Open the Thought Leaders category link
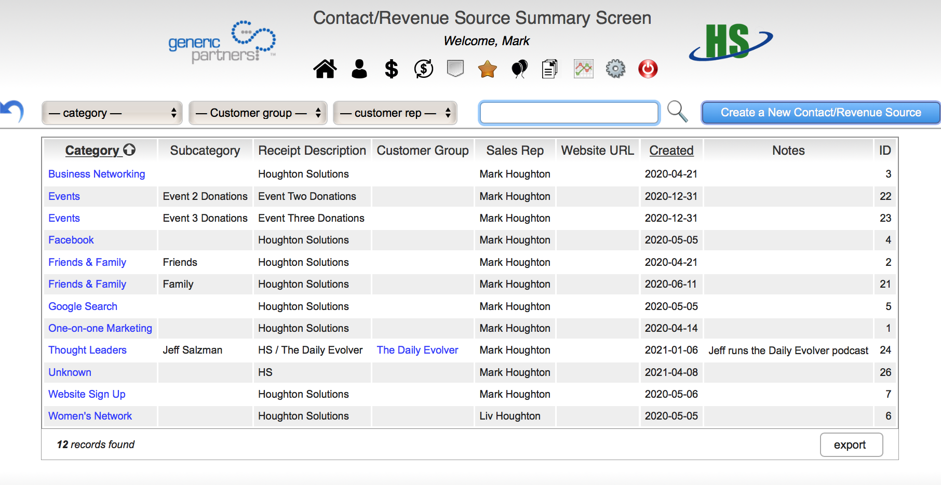The image size is (941, 485). (x=87, y=350)
